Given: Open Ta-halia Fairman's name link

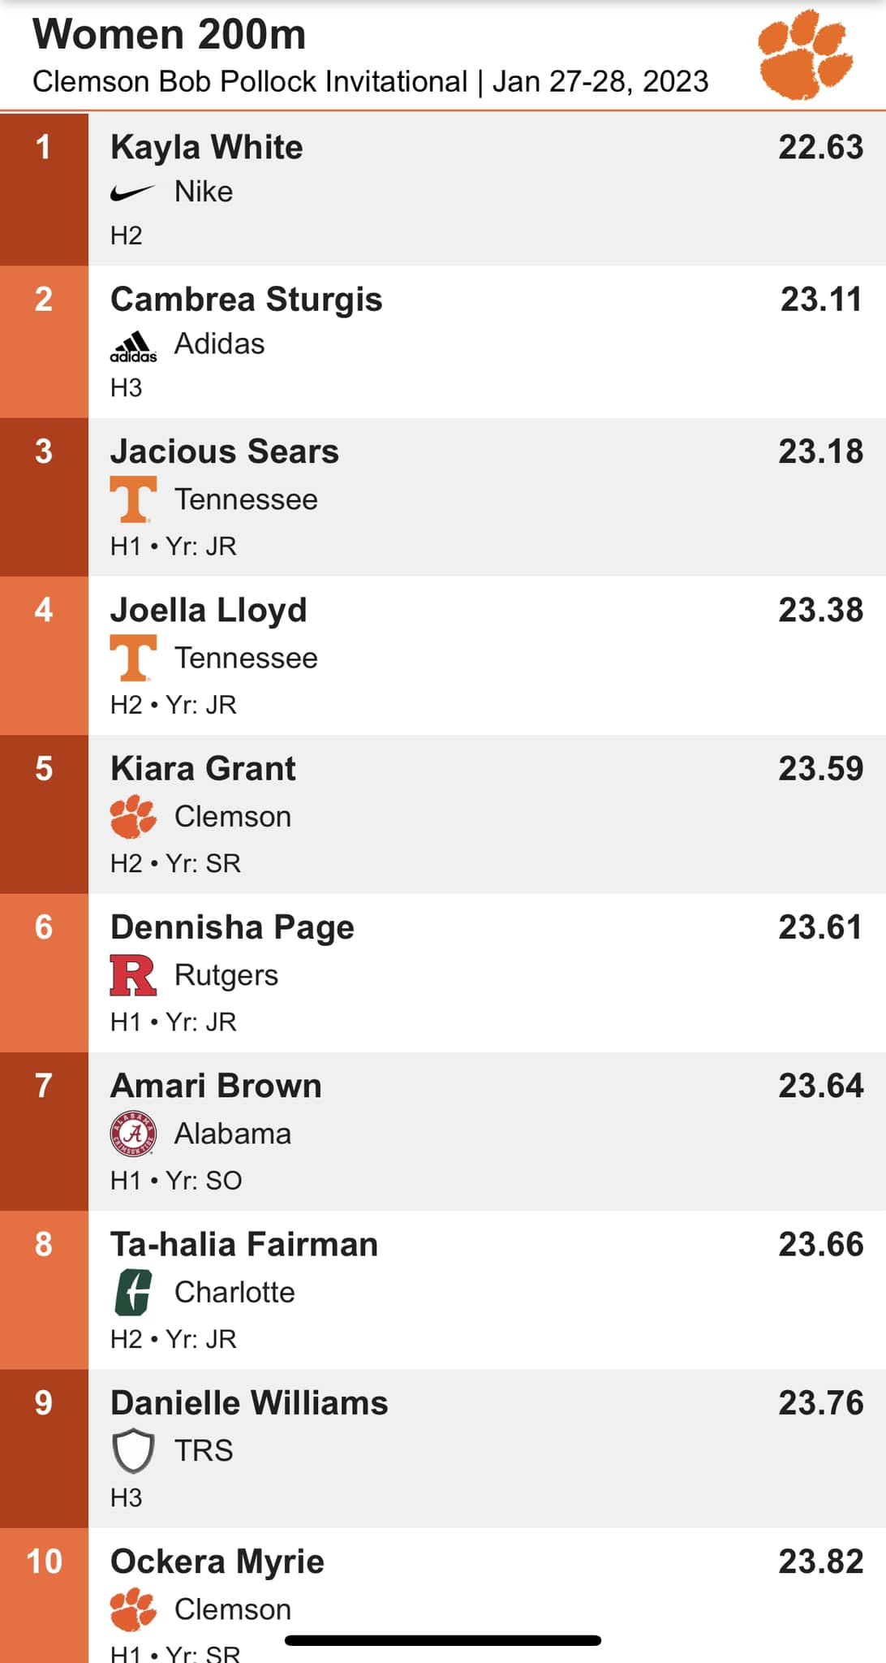Looking at the screenshot, I should point(244,1244).
